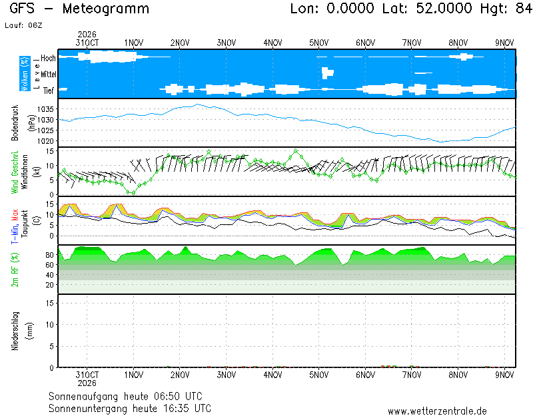Select the 'Tief' cloud level label
Screen dimensions: 533x416
(48, 91)
